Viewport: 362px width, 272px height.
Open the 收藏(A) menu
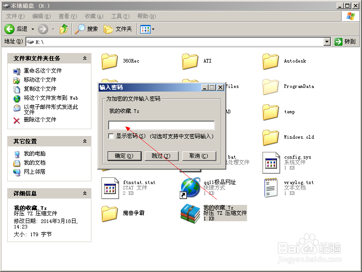pyautogui.click(x=94, y=16)
